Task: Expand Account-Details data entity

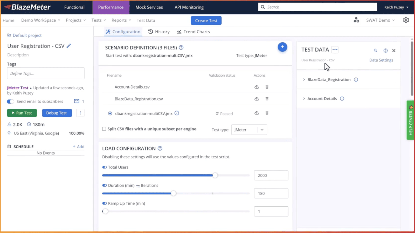Action: [x=304, y=99]
